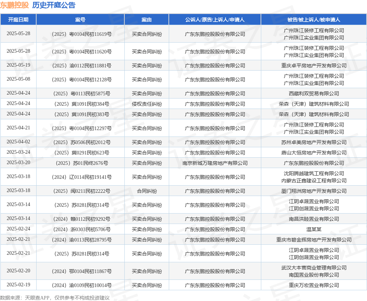367x301 pixels.
Task: Click defendant 西藏利双贸易有限公司
Action: click(x=314, y=94)
